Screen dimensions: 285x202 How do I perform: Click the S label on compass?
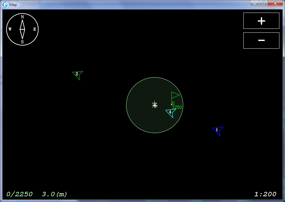22,42
